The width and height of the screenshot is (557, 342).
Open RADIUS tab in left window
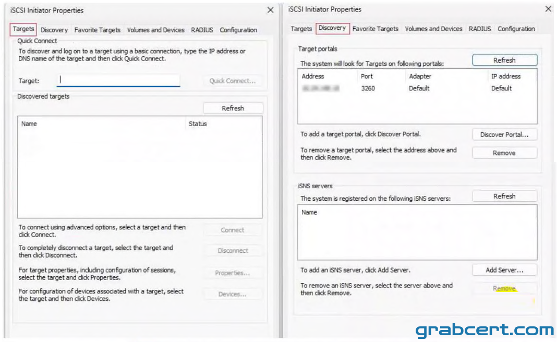click(202, 30)
